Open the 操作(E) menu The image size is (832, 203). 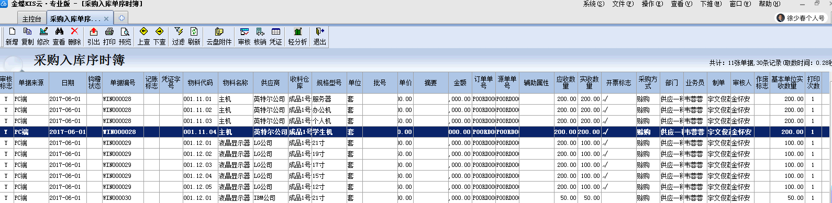(652, 4)
